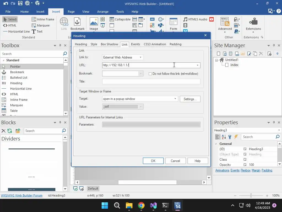
Task: Pick the Text tool in ribbon
Action: tap(37, 31)
